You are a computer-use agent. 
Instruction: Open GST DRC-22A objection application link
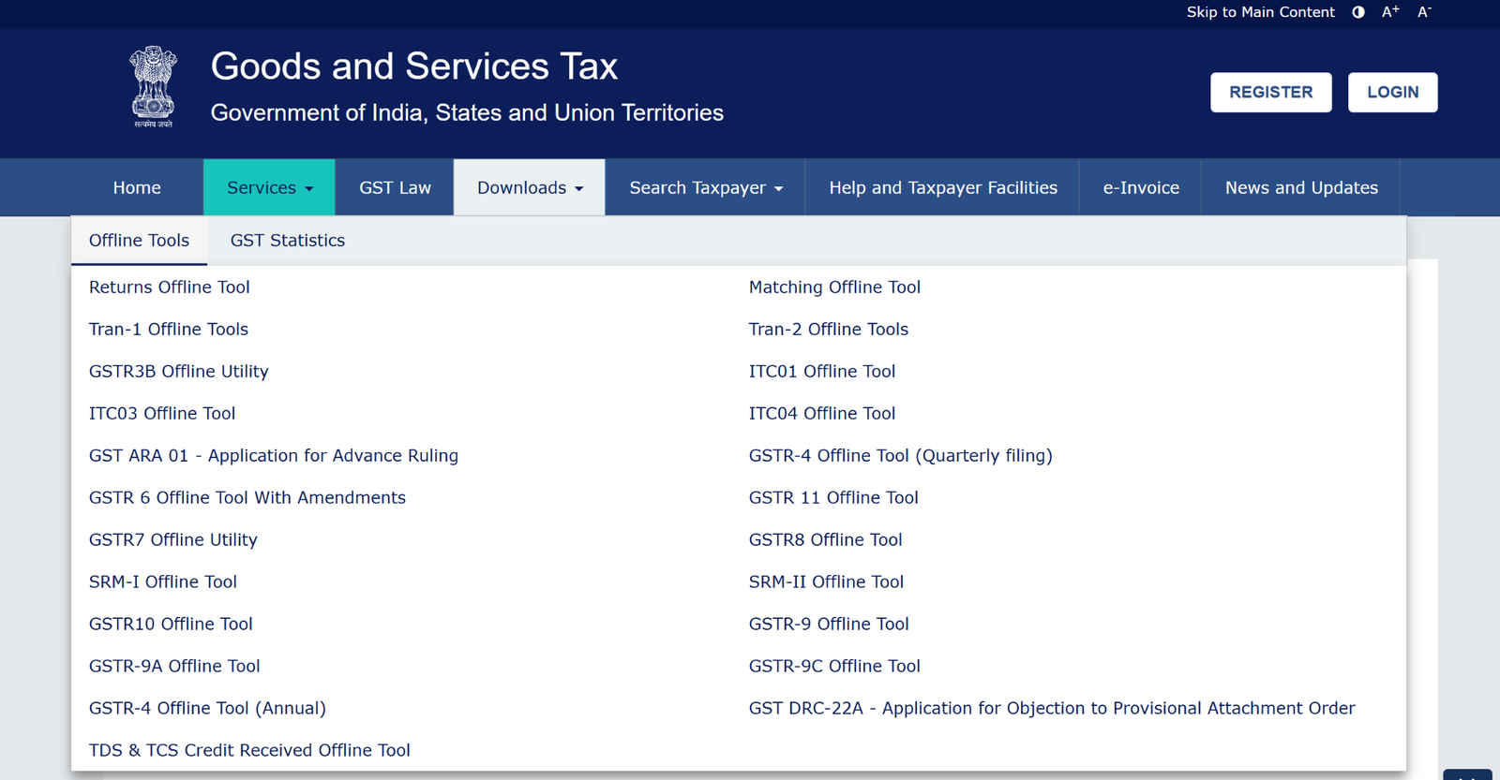(x=1052, y=709)
